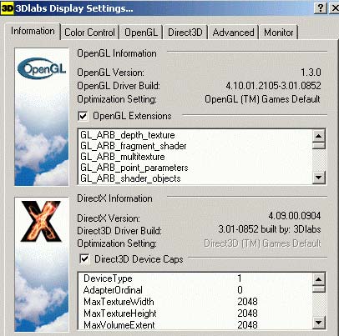
Task: Click the Direct3D driver build 3.01-0852 text
Action: pyautogui.click(x=270, y=229)
